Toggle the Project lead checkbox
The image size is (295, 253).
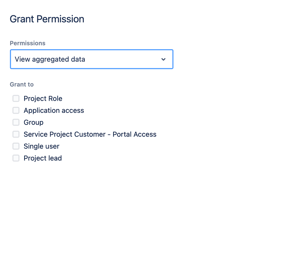click(x=16, y=158)
